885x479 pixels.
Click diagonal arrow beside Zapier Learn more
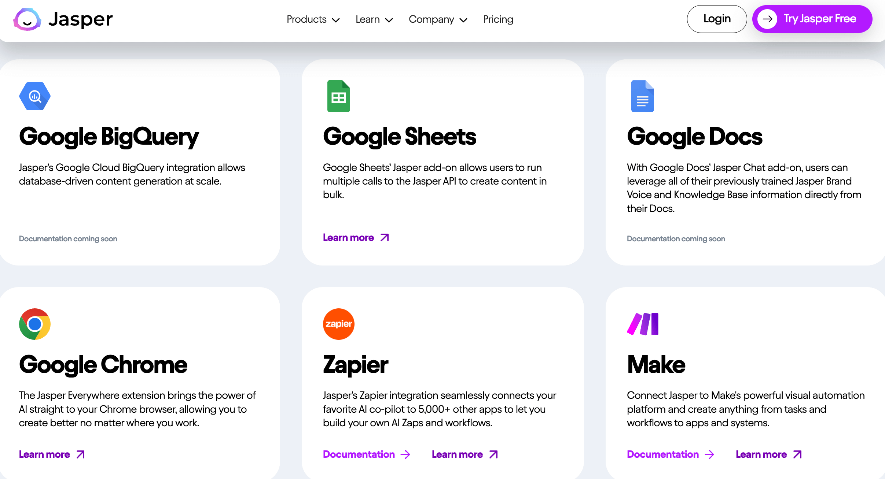coord(493,454)
